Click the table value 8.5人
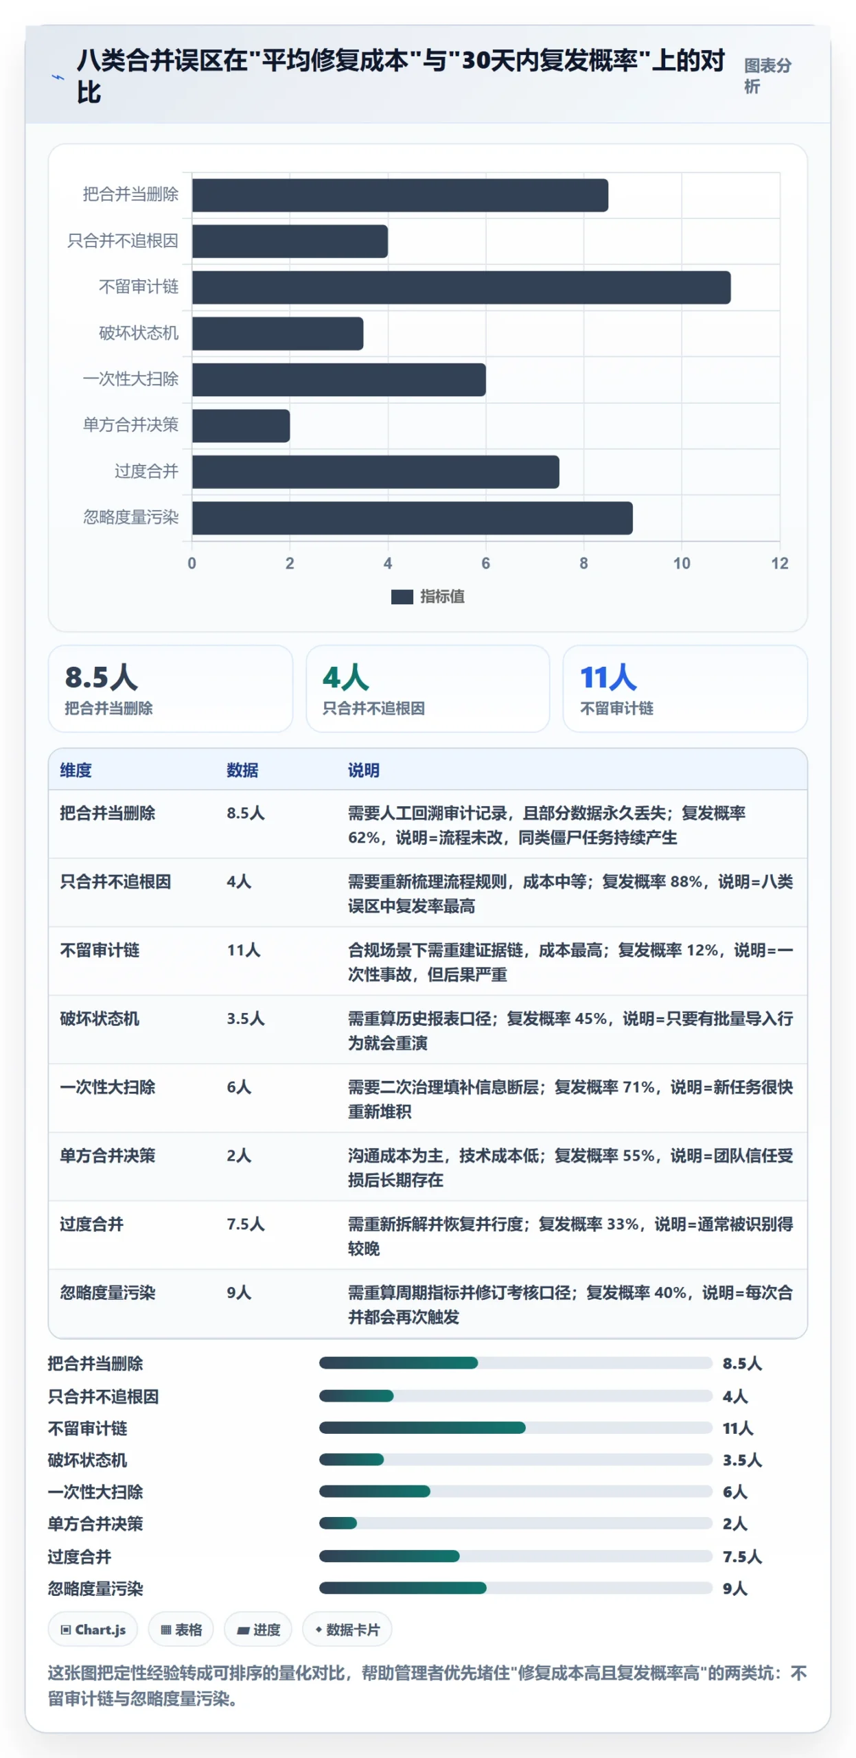The width and height of the screenshot is (856, 1758). 246,812
